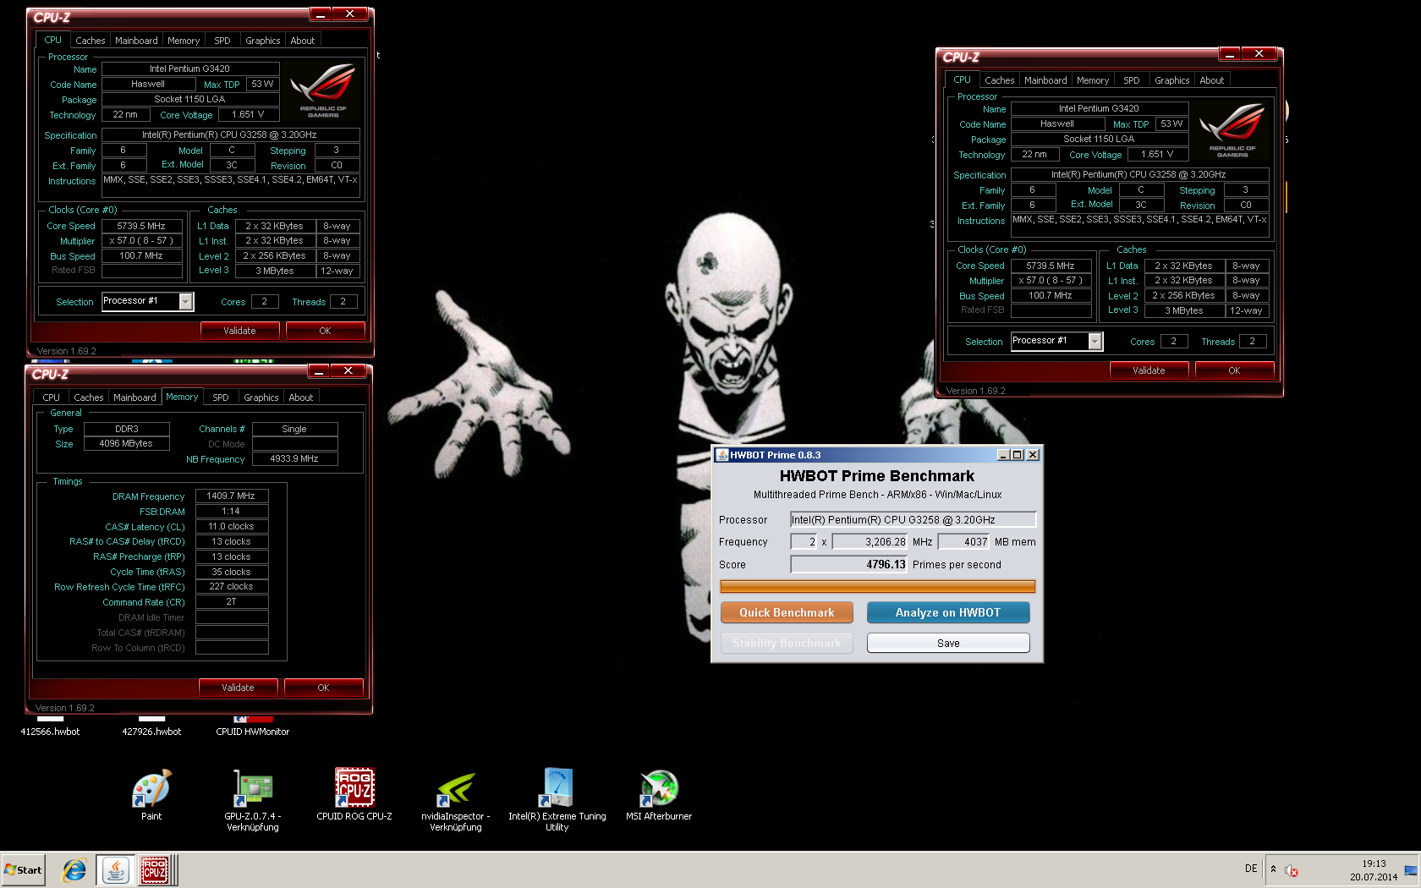Screen dimensions: 1421x888
Task: Switch to ROG CPU-Z taskbar button
Action: tap(156, 870)
